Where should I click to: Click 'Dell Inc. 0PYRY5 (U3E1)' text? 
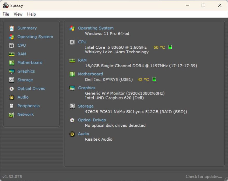pyautogui.click(x=109, y=79)
